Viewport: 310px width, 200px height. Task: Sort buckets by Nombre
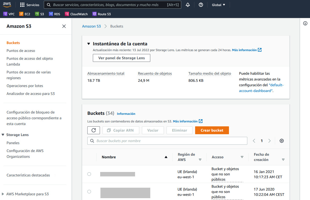(x=166, y=157)
